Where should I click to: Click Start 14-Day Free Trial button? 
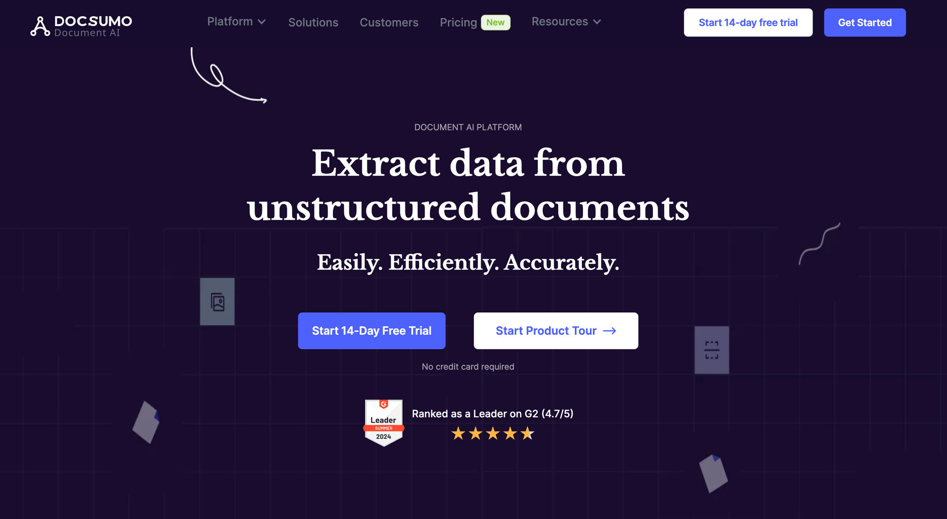click(372, 331)
